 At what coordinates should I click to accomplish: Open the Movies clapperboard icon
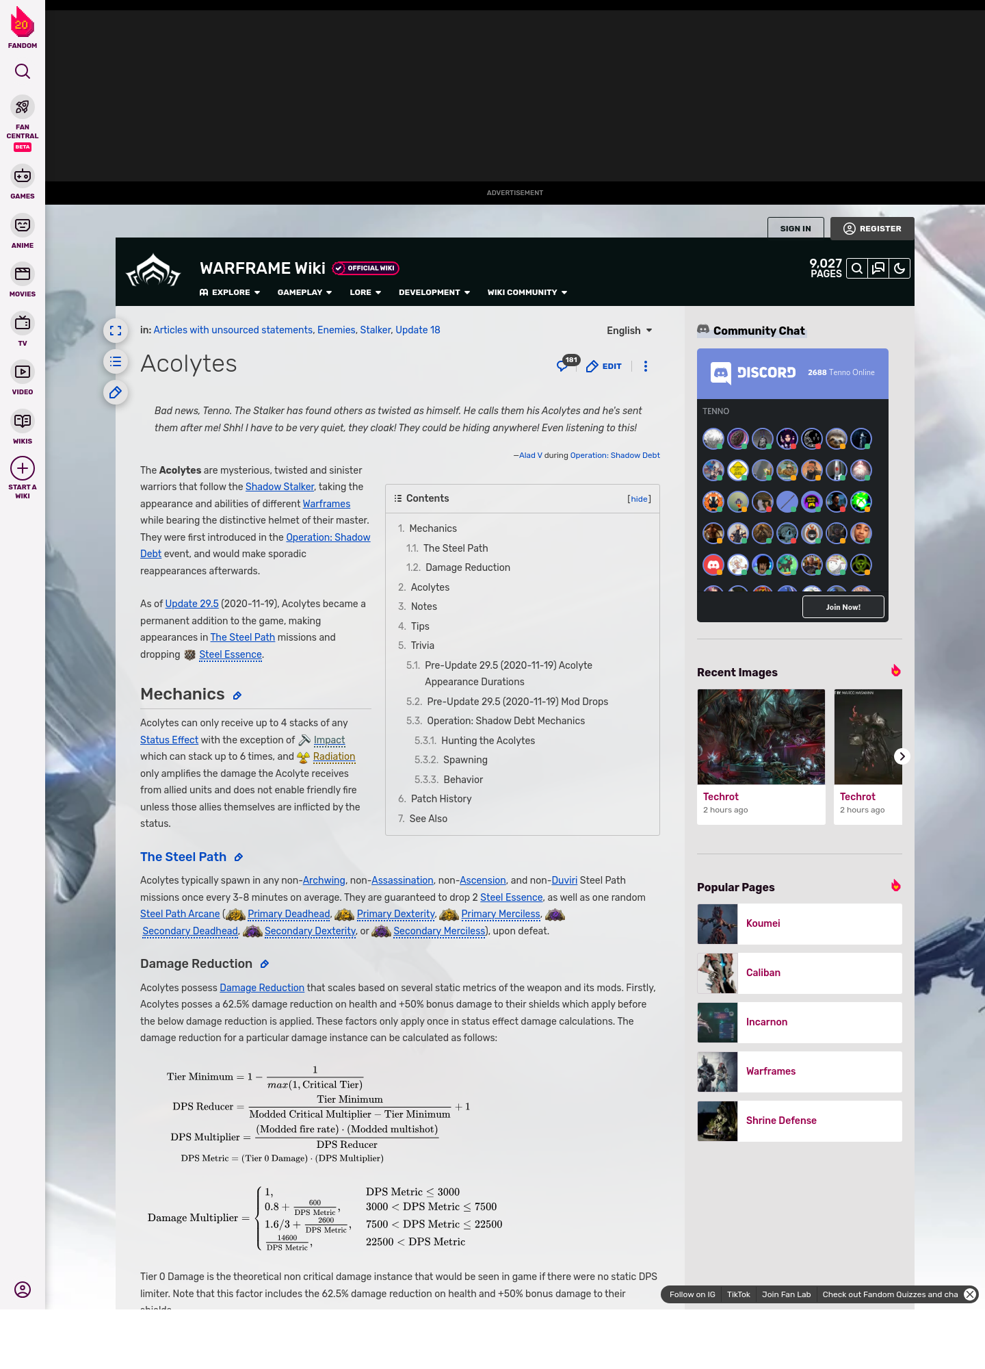pos(23,274)
